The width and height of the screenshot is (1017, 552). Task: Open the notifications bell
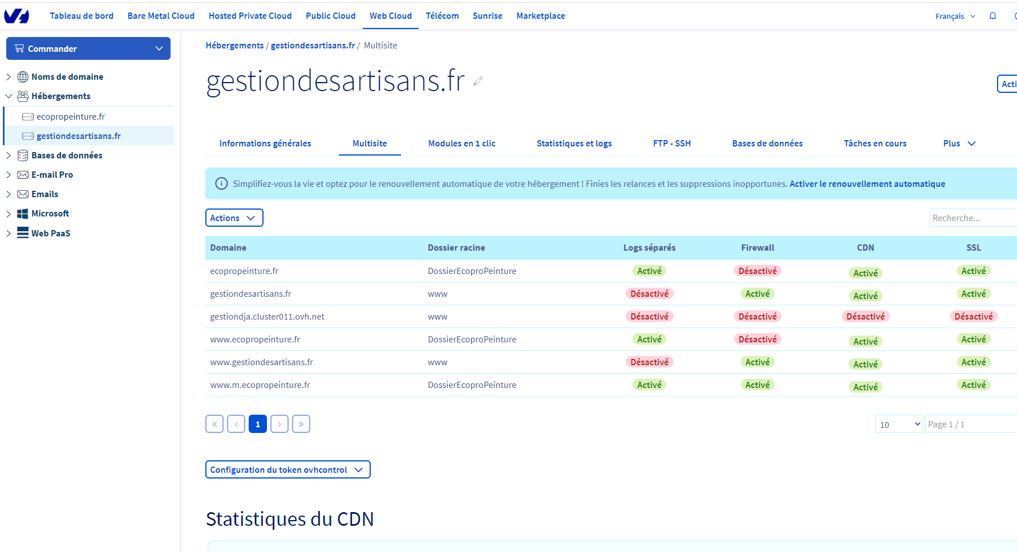click(992, 16)
